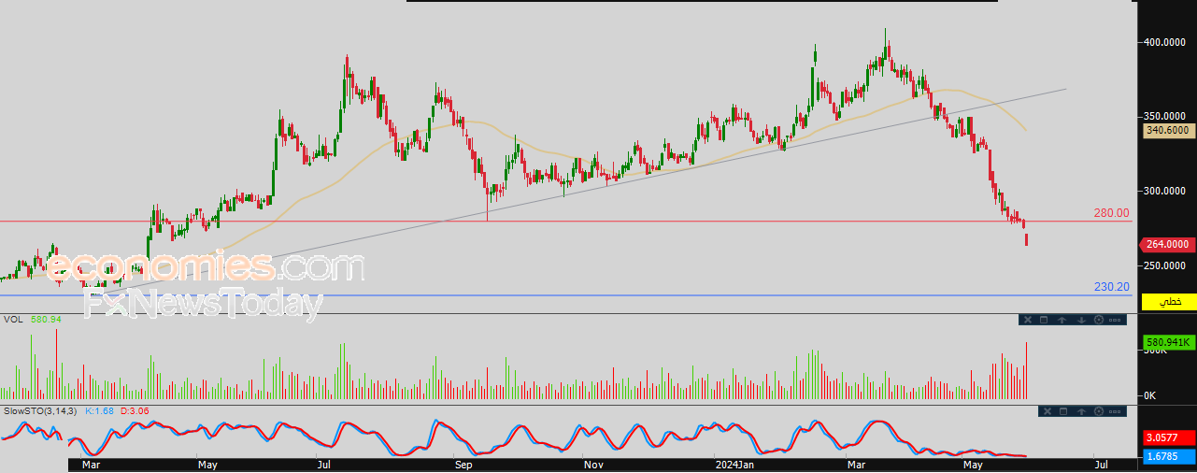The image size is (1197, 473).
Task: Click the 2024Jan date axis label
Action: pyautogui.click(x=734, y=464)
